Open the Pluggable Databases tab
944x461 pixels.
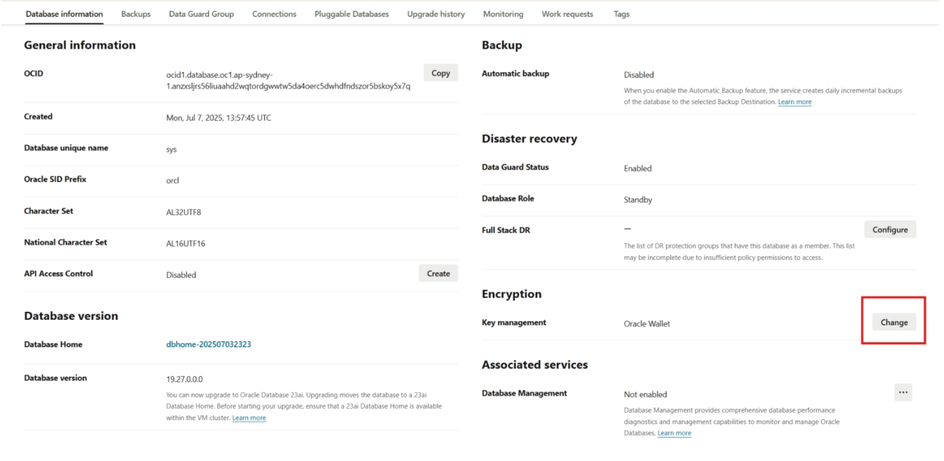351,14
